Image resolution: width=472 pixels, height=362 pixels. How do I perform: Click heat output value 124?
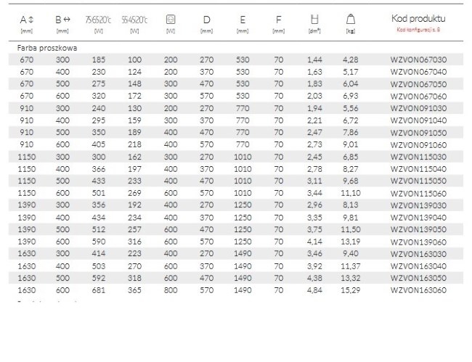tap(134, 72)
